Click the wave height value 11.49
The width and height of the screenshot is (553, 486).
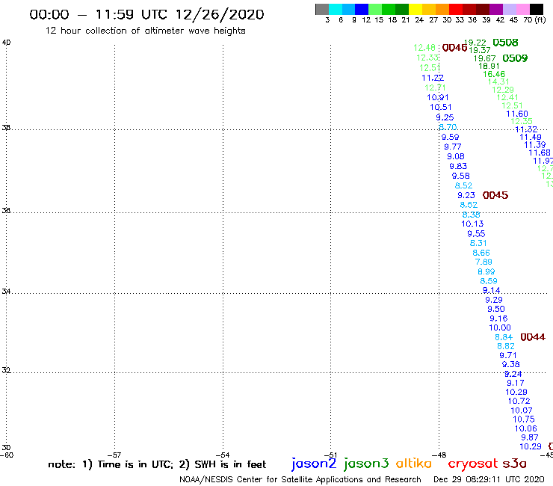(x=531, y=137)
